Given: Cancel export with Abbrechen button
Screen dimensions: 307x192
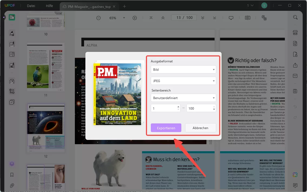Looking at the screenshot, I should tap(201, 128).
